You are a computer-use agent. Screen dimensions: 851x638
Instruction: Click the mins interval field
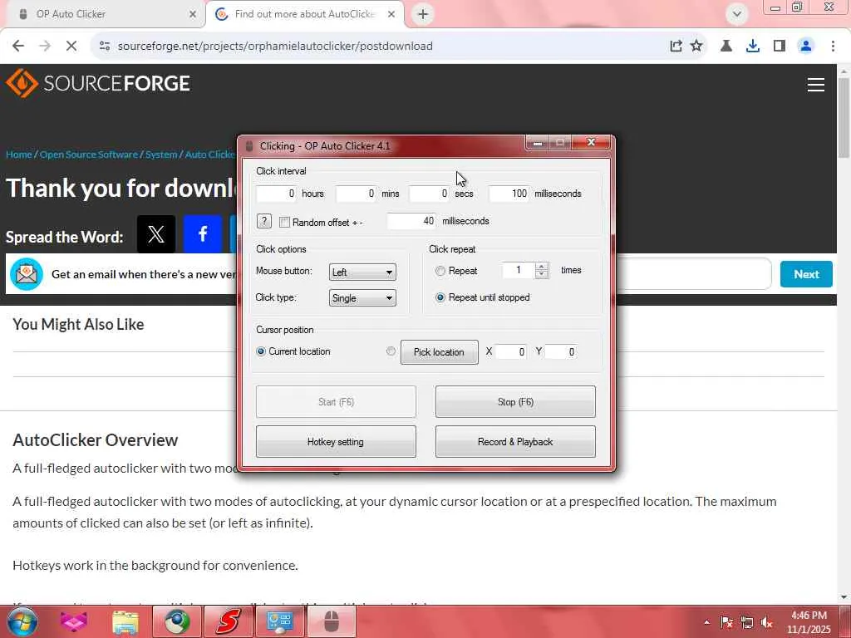pyautogui.click(x=356, y=194)
